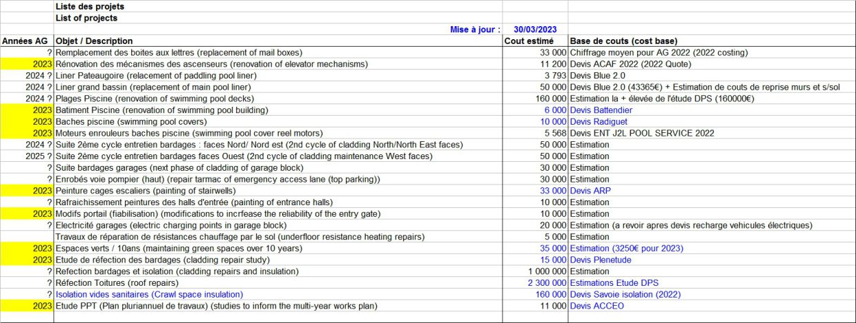Select the blue "Devis Battendier" cell
The image size is (856, 323).
[601, 110]
